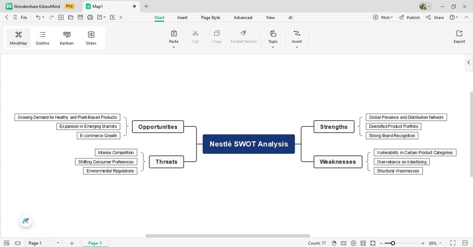Viewport: 473px width, 247px height.
Task: Select the Nestlé SWOT Analysis central topic
Action: 249,144
